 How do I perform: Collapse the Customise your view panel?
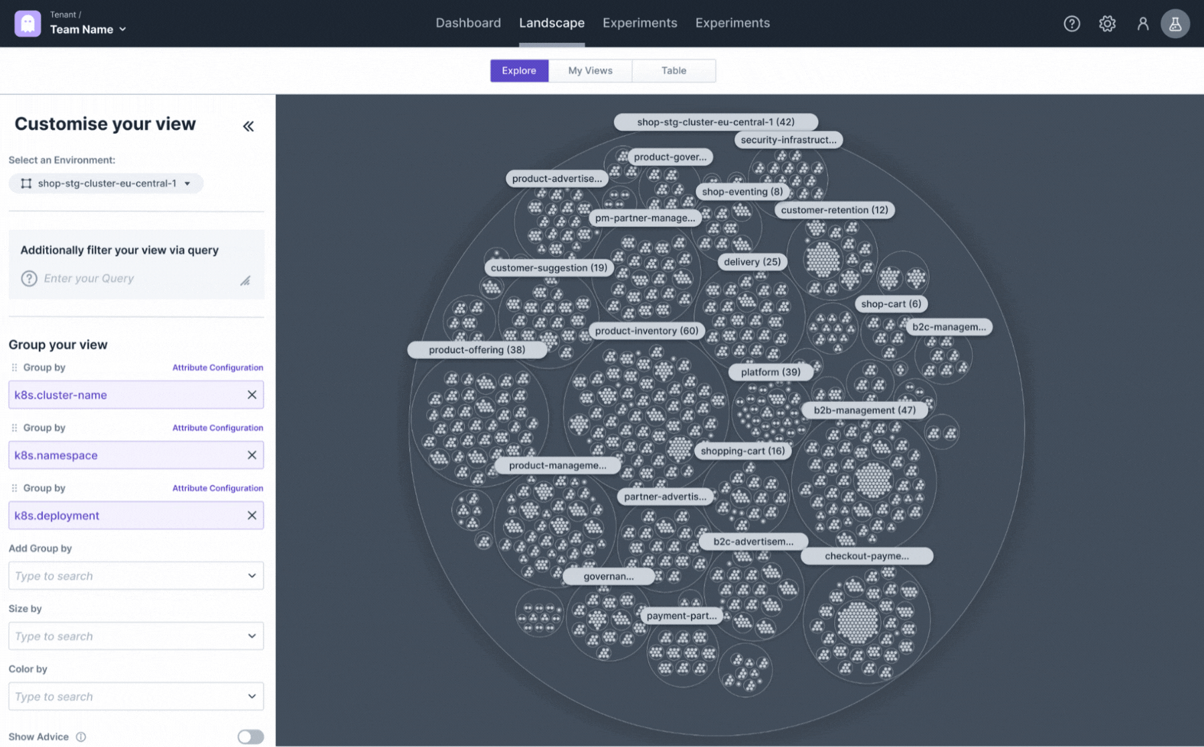(248, 126)
